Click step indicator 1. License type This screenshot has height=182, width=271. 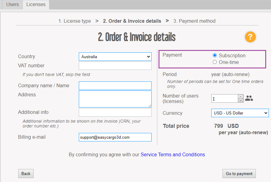coord(75,21)
